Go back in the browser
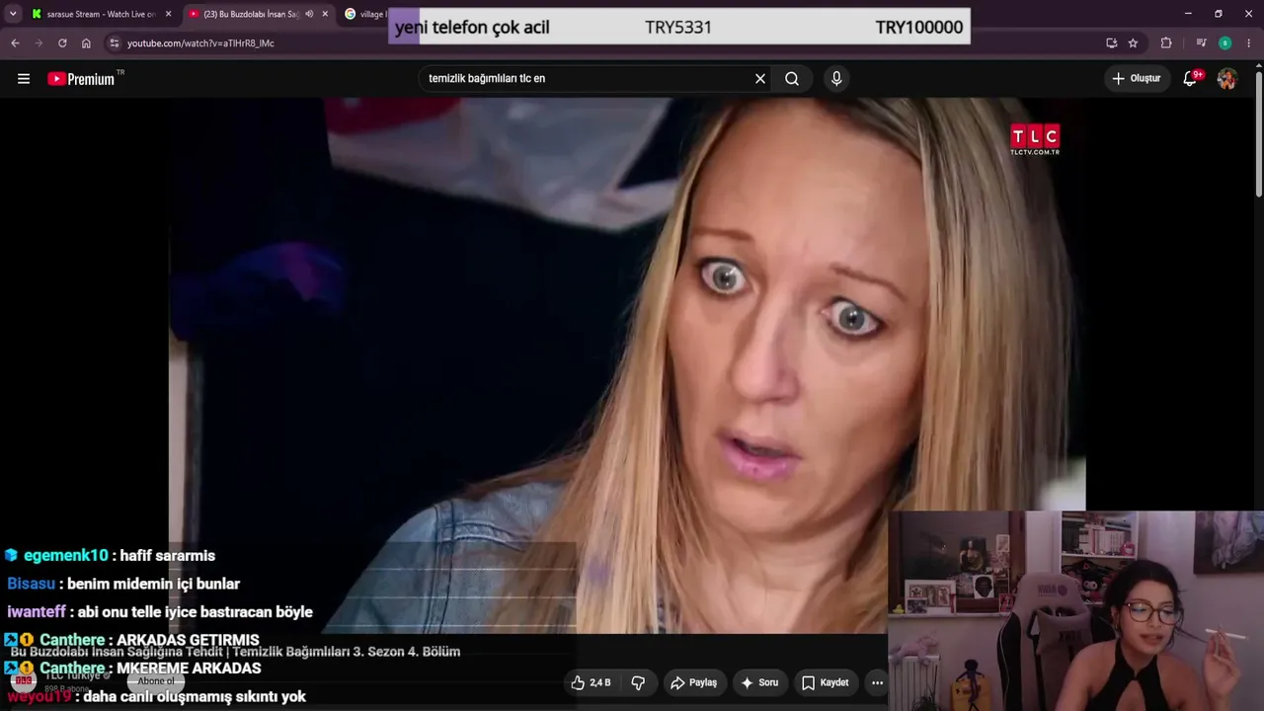1264x711 pixels. (15, 43)
